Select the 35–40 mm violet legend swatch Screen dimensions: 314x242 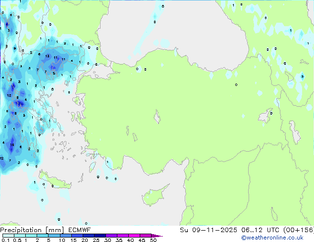coord(122,236)
